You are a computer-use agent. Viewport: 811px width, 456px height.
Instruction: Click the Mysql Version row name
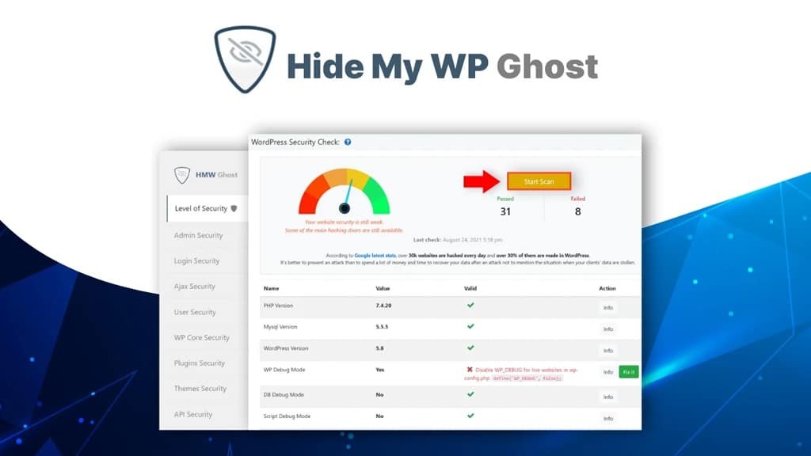click(280, 327)
